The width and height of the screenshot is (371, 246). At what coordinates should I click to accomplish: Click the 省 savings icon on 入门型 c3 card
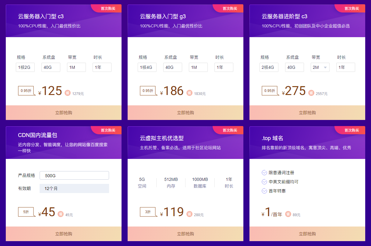point(67,93)
